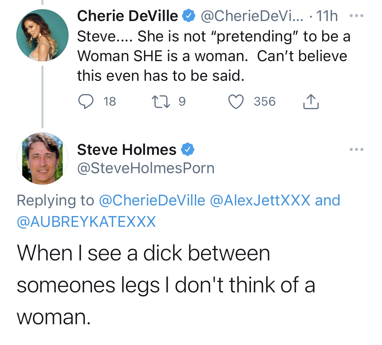
Task: Tap the Cherie DeVille display name
Action: coord(127,16)
